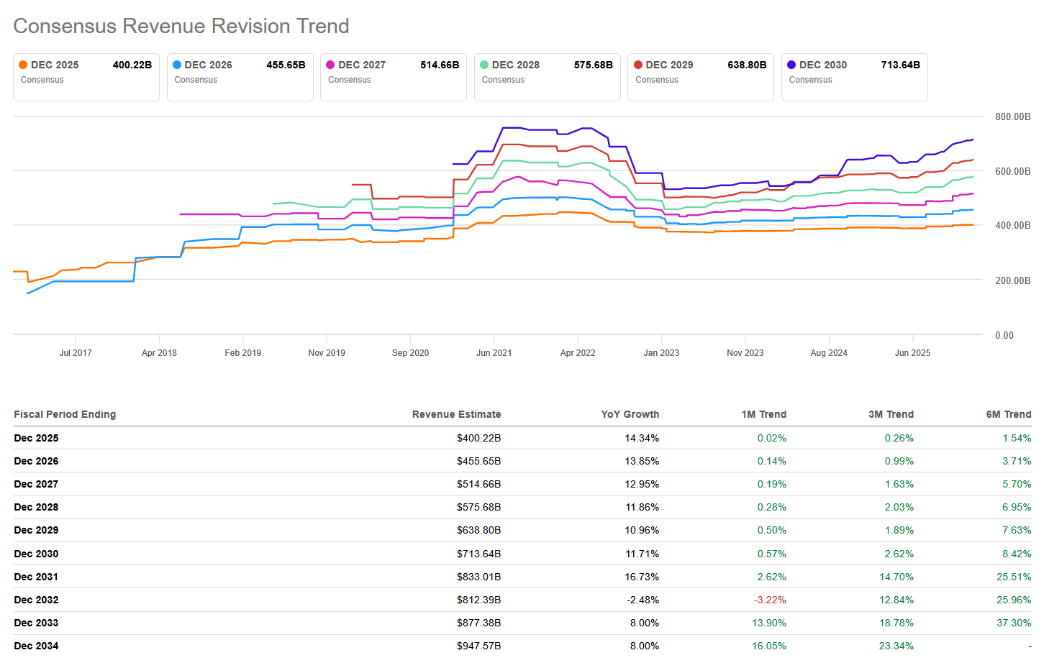Click the 3M Trend column header
This screenshot has height=663, width=1049.
point(891,414)
